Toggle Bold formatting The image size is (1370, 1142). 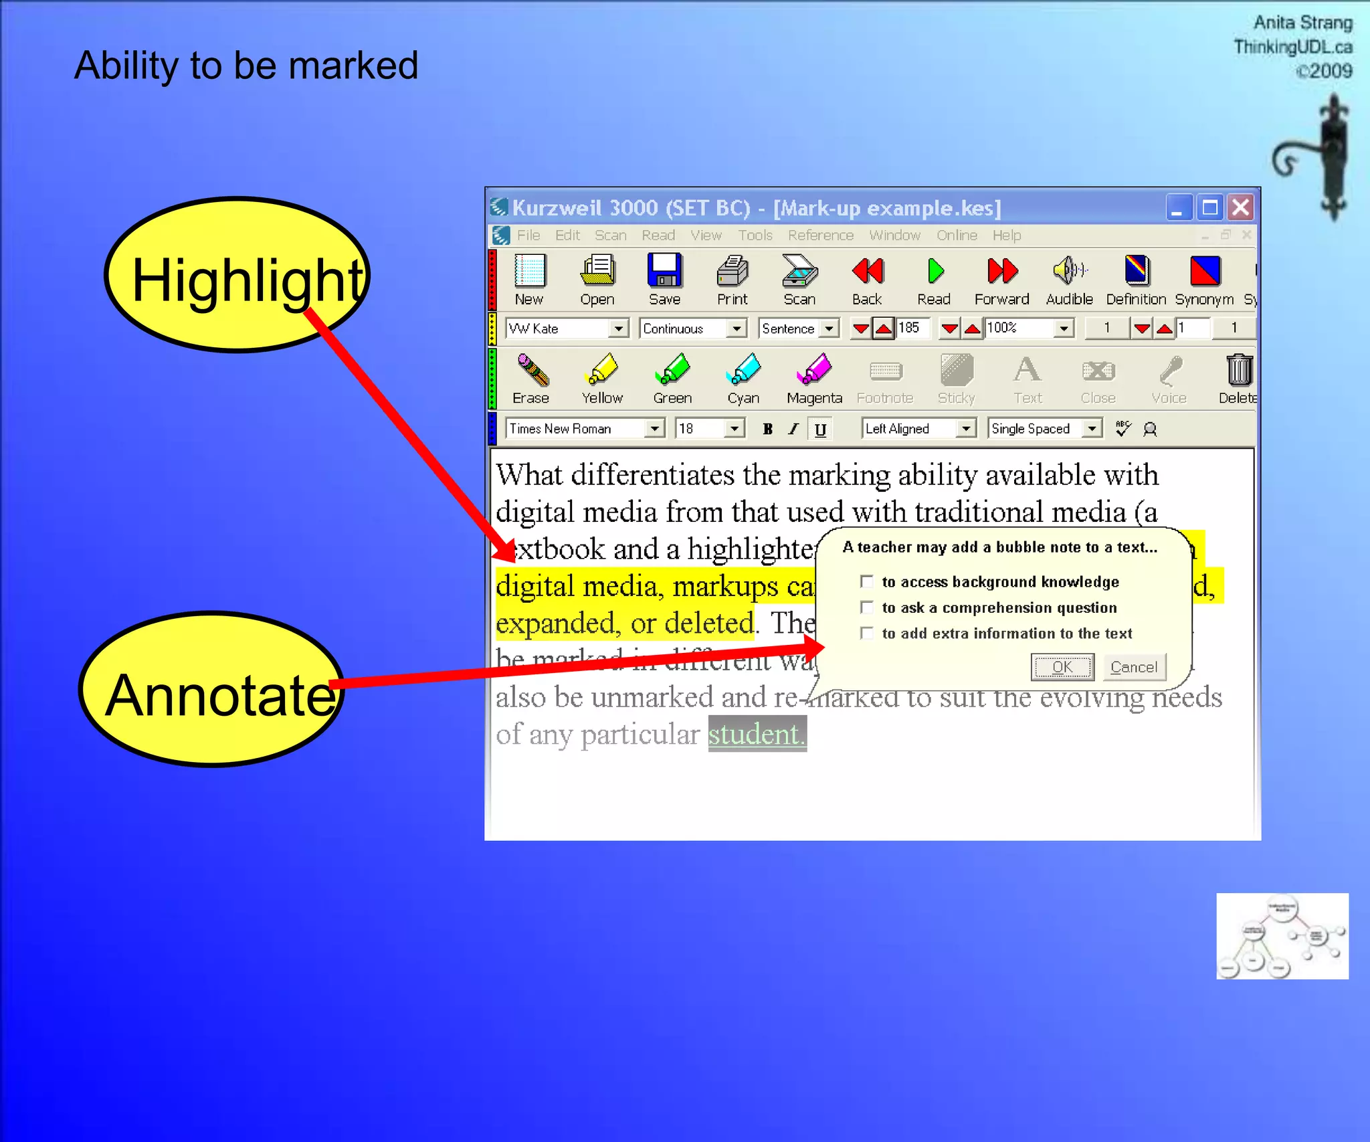pyautogui.click(x=768, y=429)
